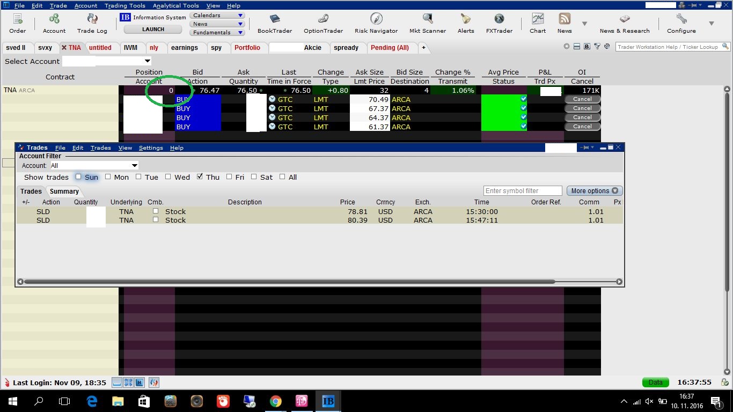
Task: Click the green Data status button
Action: (655, 382)
